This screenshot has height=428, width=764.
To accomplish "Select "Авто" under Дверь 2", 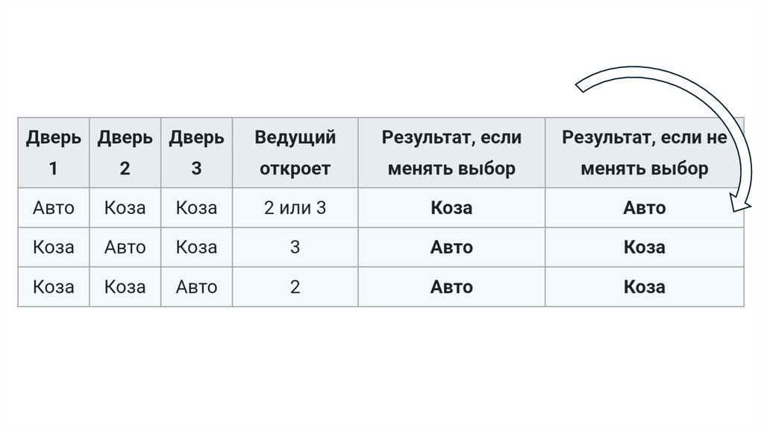I will [x=125, y=247].
